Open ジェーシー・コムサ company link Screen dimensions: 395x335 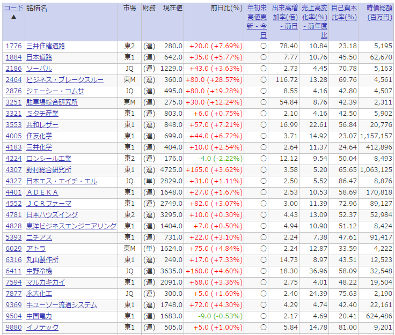pyautogui.click(x=55, y=91)
